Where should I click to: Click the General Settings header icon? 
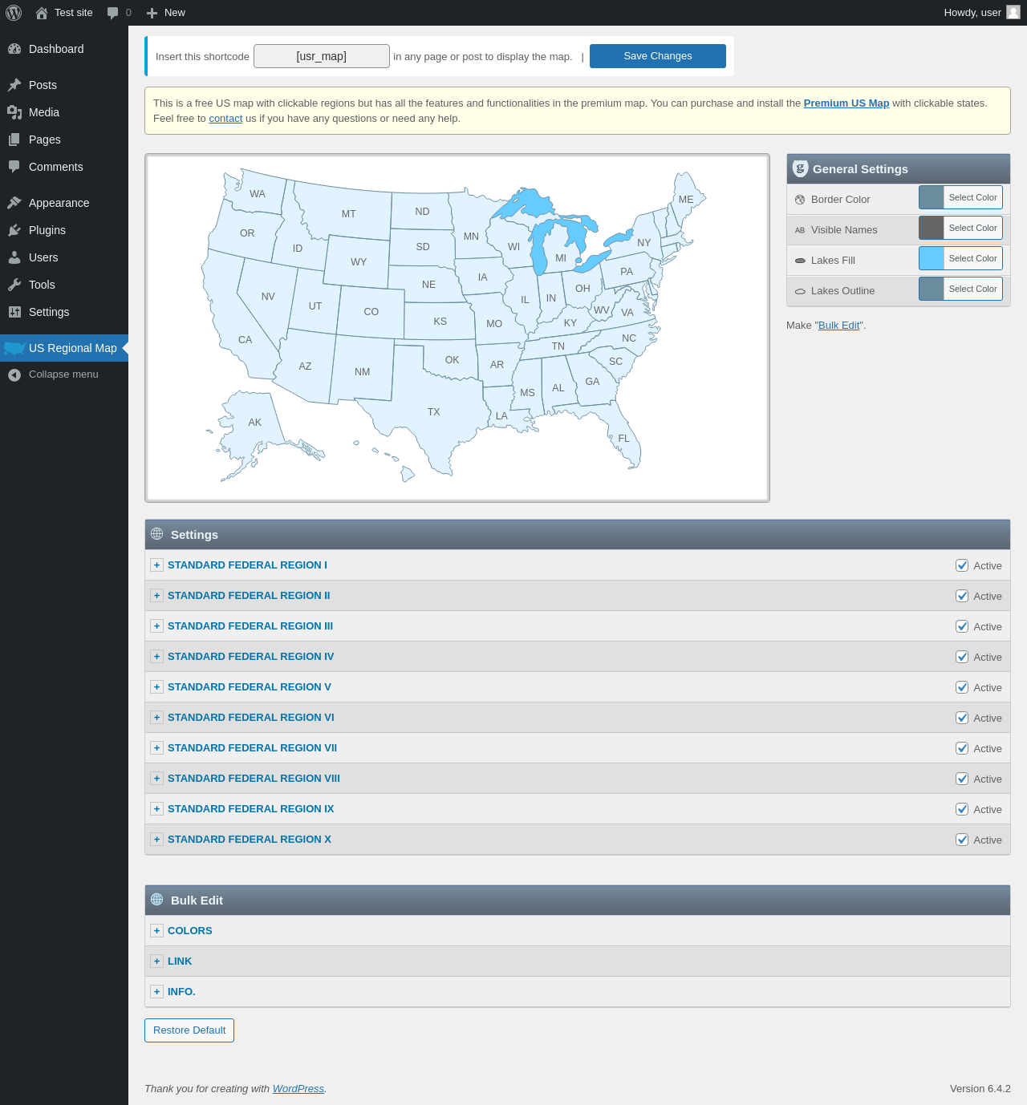pyautogui.click(x=800, y=168)
